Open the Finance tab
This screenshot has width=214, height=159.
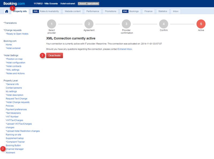(148, 11)
